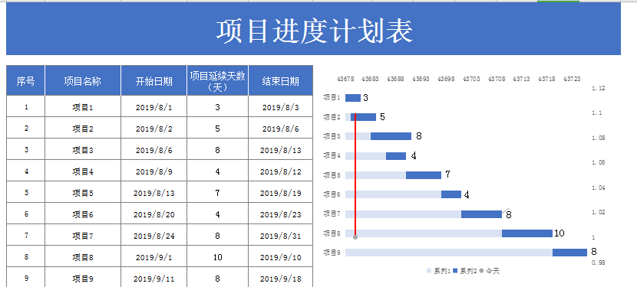Select the title cell 项目进度计划表
Image resolution: width=637 pixels, height=287 pixels.
coord(313,29)
